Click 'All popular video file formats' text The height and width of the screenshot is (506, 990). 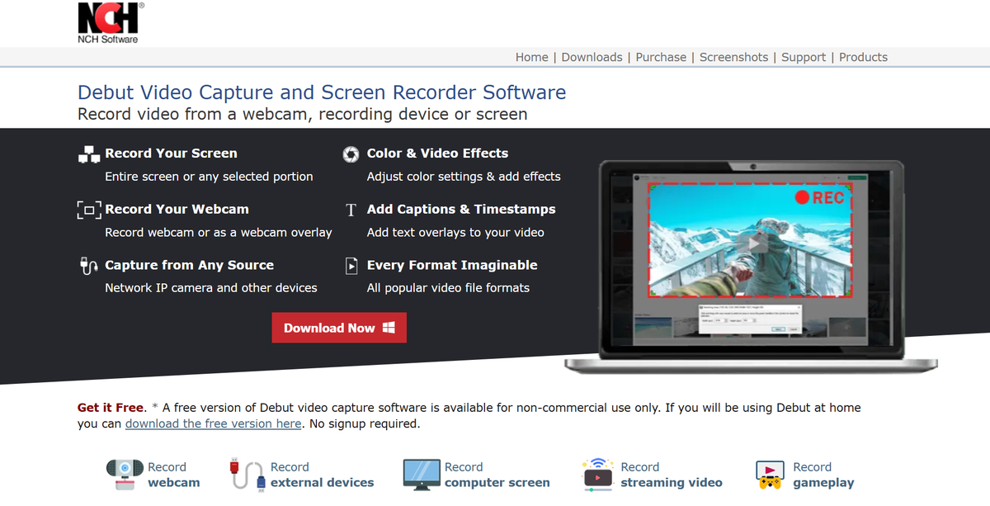click(448, 288)
